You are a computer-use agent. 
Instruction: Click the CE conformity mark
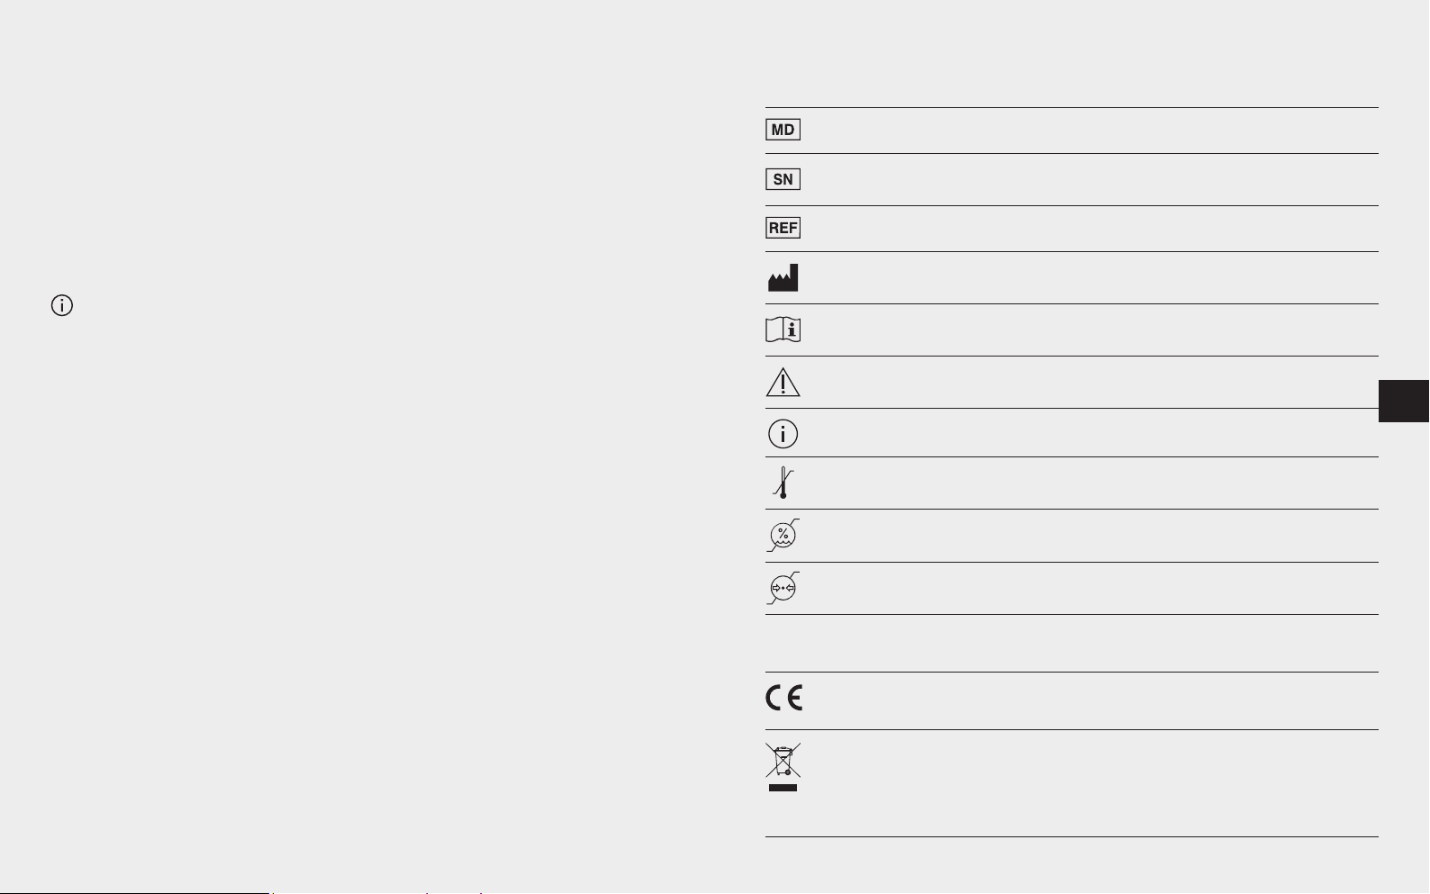click(783, 699)
